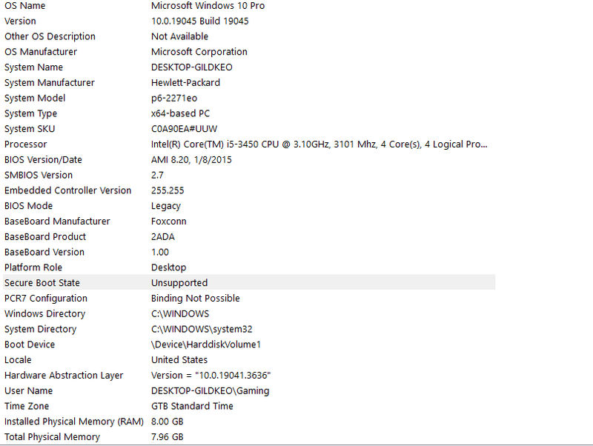This screenshot has height=446, width=593.
Task: Select the Other OS Description item
Action: pos(50,36)
